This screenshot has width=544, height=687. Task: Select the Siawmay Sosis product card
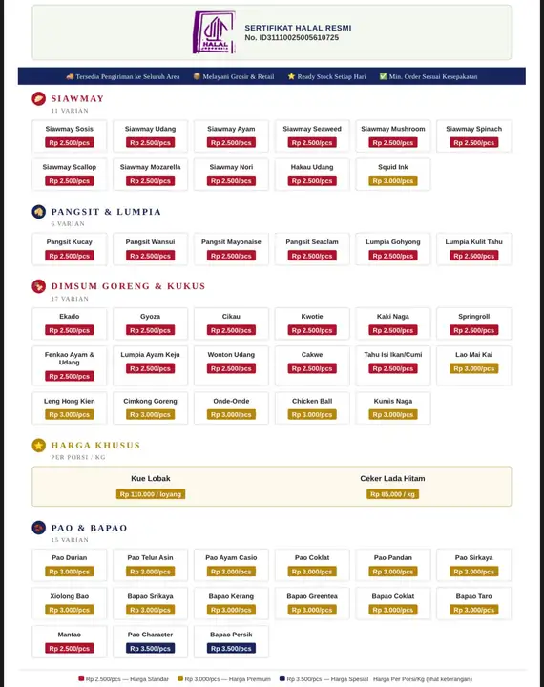pos(70,135)
